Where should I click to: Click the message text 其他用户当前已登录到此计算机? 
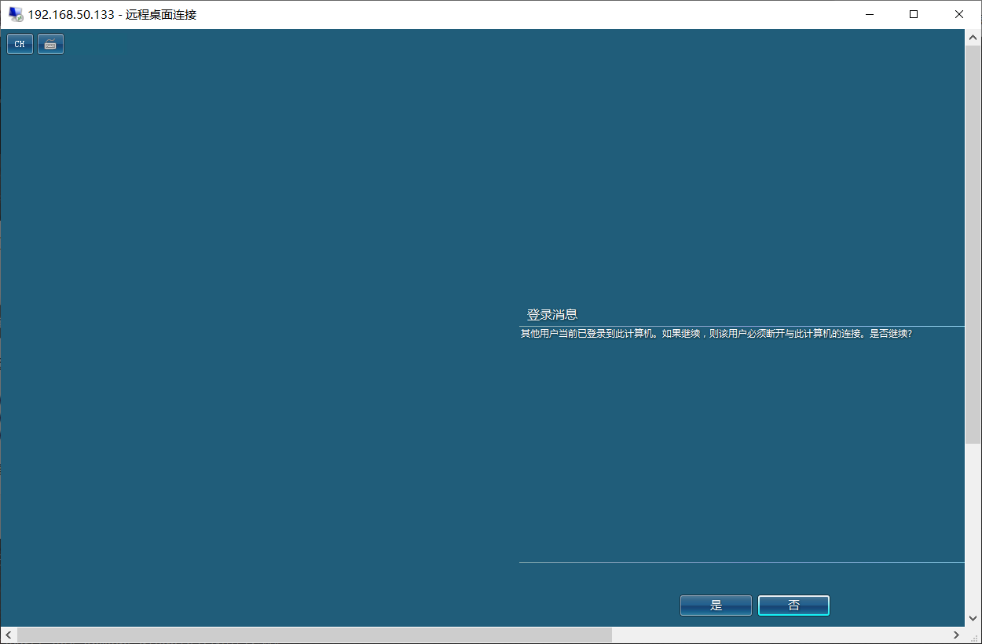[x=588, y=334]
